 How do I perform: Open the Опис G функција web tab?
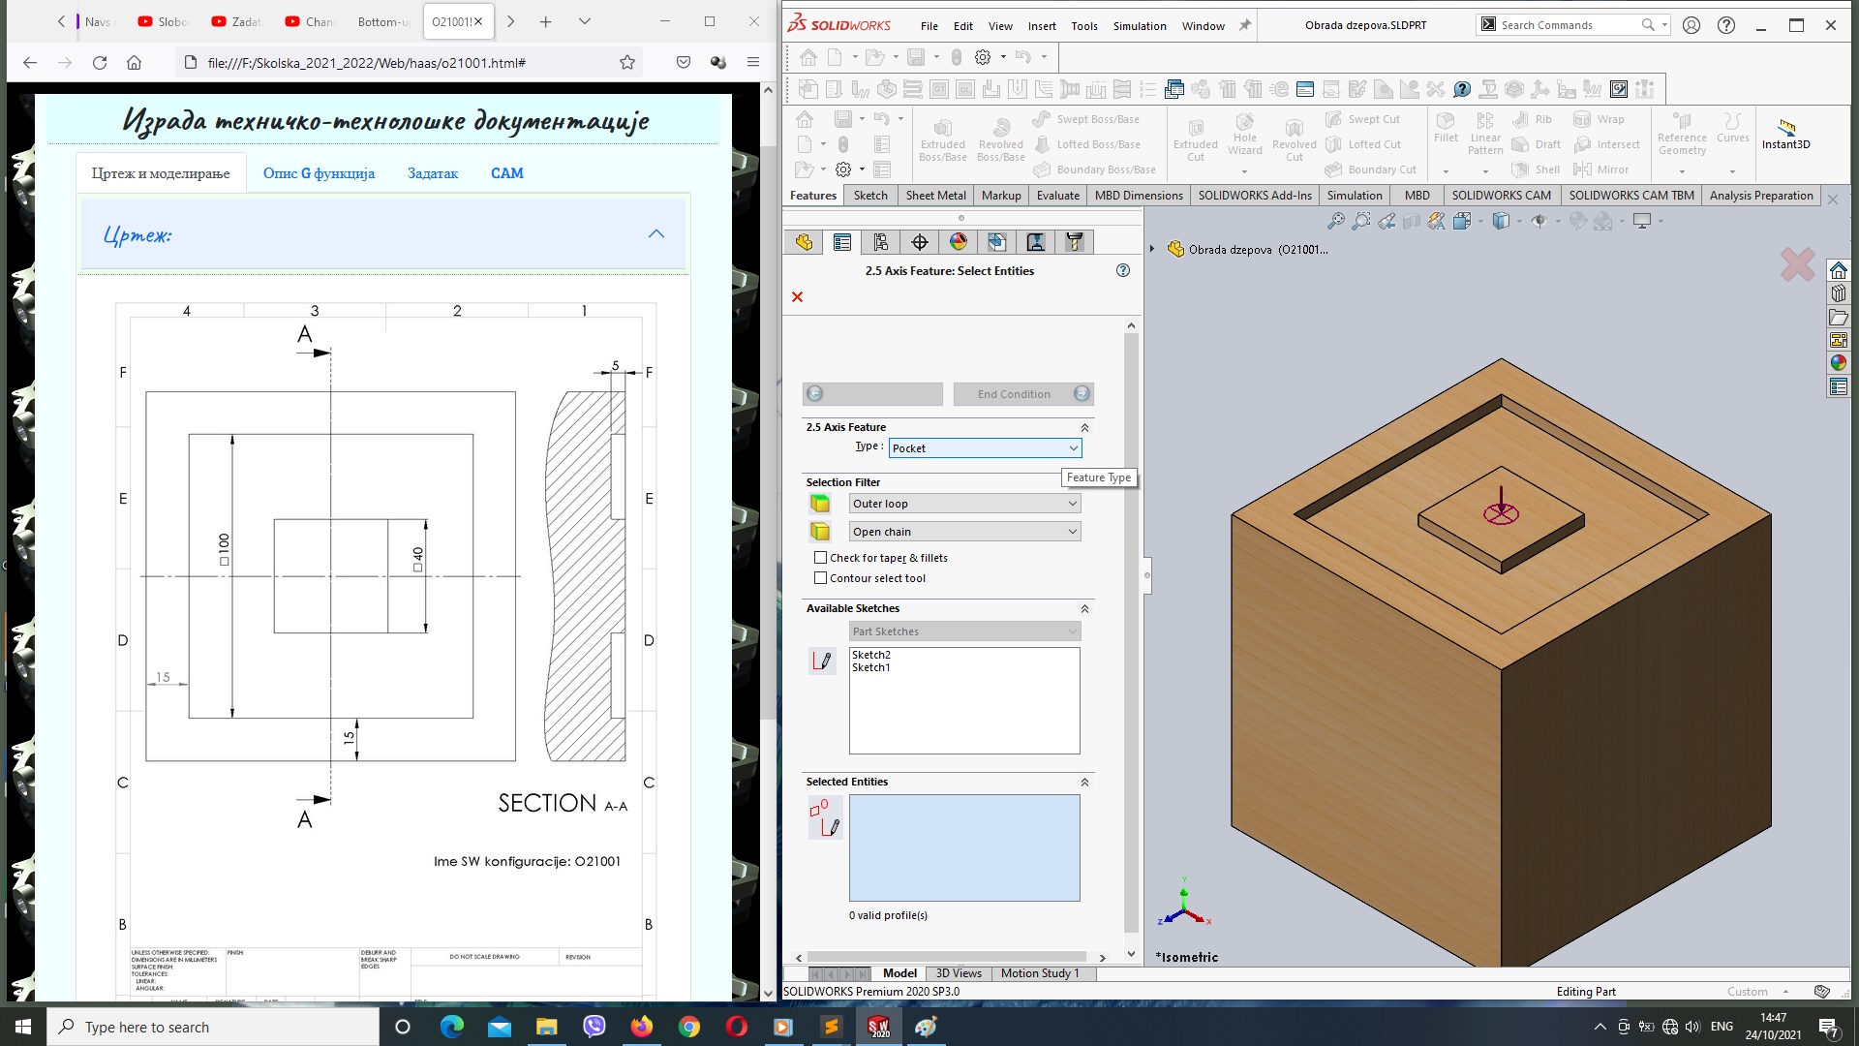click(x=319, y=173)
